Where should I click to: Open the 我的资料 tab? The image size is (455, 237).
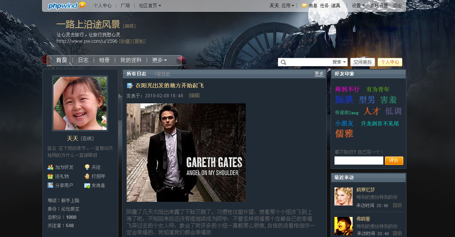[x=131, y=60]
